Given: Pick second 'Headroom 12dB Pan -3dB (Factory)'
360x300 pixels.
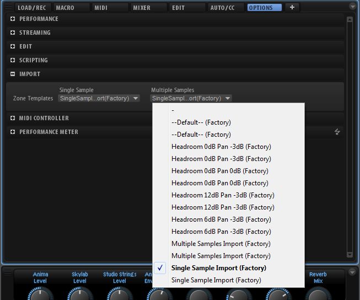Looking at the screenshot, I should (x=228, y=207).
